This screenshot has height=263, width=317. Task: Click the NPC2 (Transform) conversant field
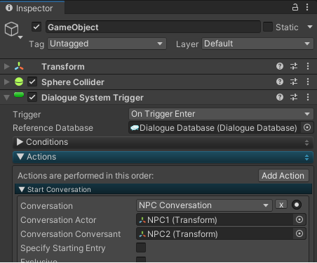215,233
